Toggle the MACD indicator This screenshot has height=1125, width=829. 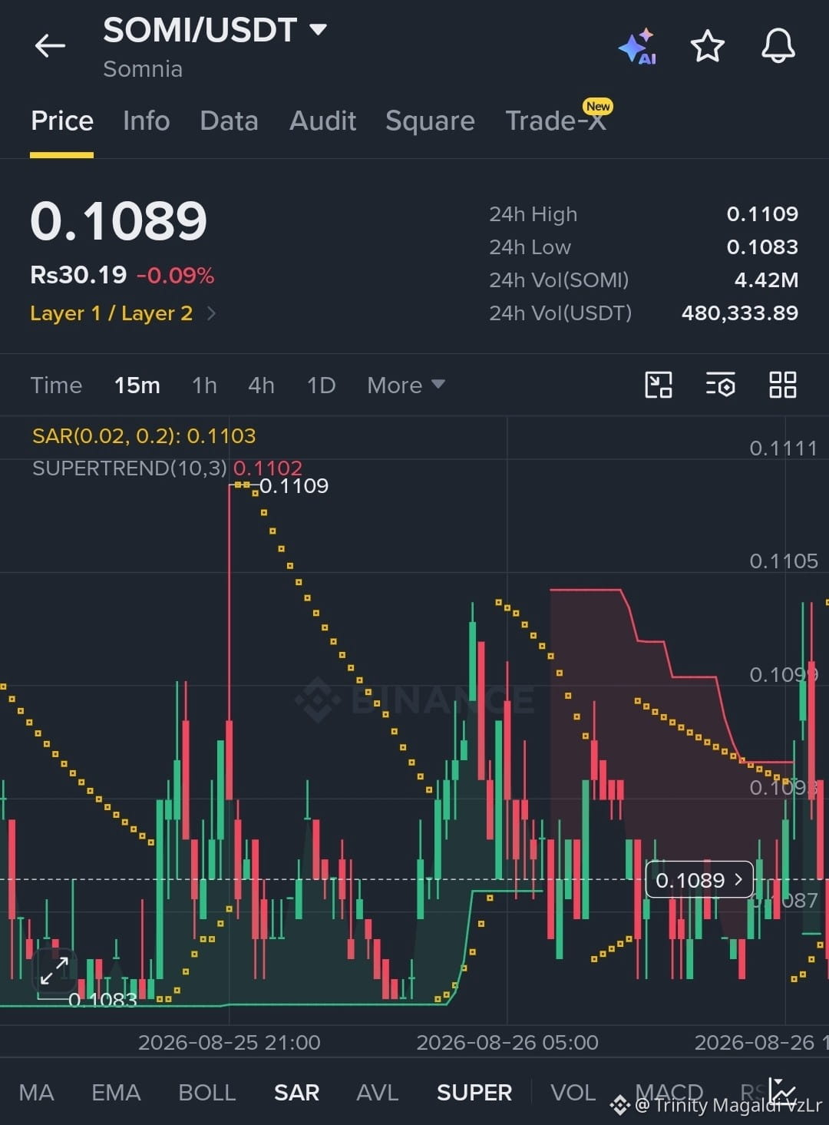coord(669,1092)
